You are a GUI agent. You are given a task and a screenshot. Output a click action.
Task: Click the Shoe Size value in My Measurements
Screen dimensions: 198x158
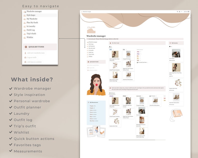point(96,121)
